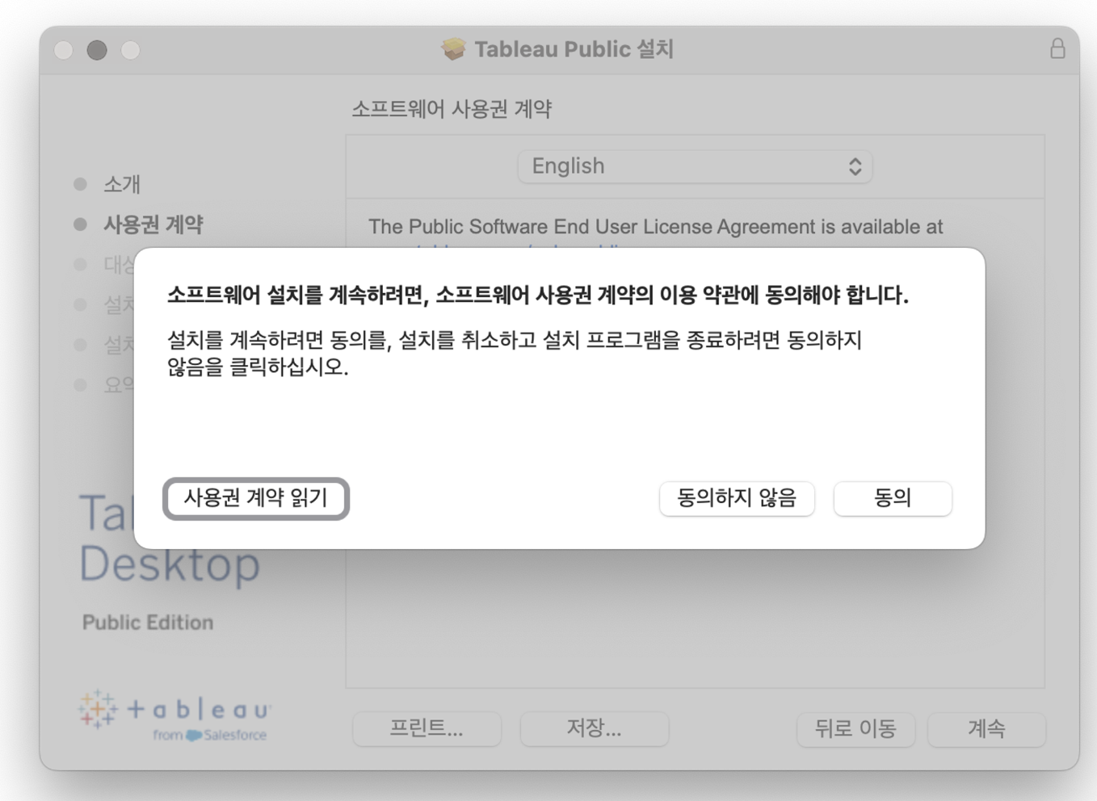Click the 계속 (Continue) button
Image resolution: width=1097 pixels, height=801 pixels.
[986, 728]
